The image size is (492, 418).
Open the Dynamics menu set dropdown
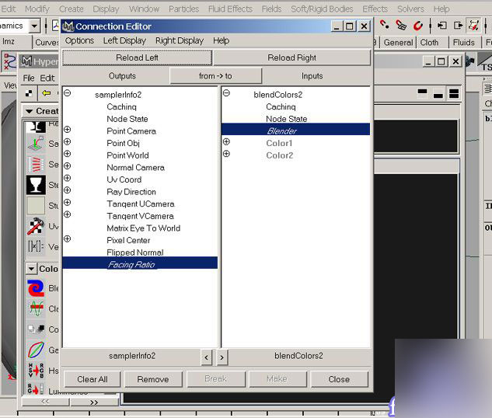coord(34,26)
